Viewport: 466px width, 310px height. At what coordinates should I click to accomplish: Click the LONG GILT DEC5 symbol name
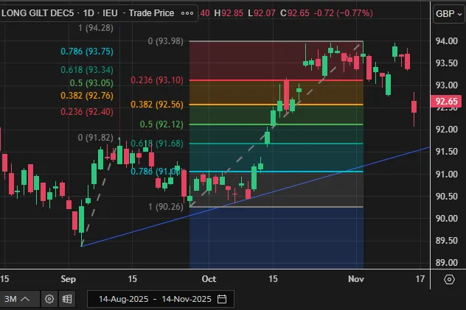(38, 13)
